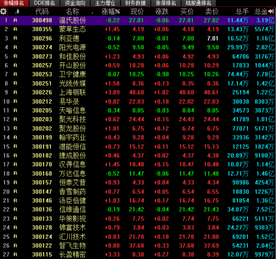Open the column settings gear icon
Screen dimensions: 276x259
pos(4,11)
